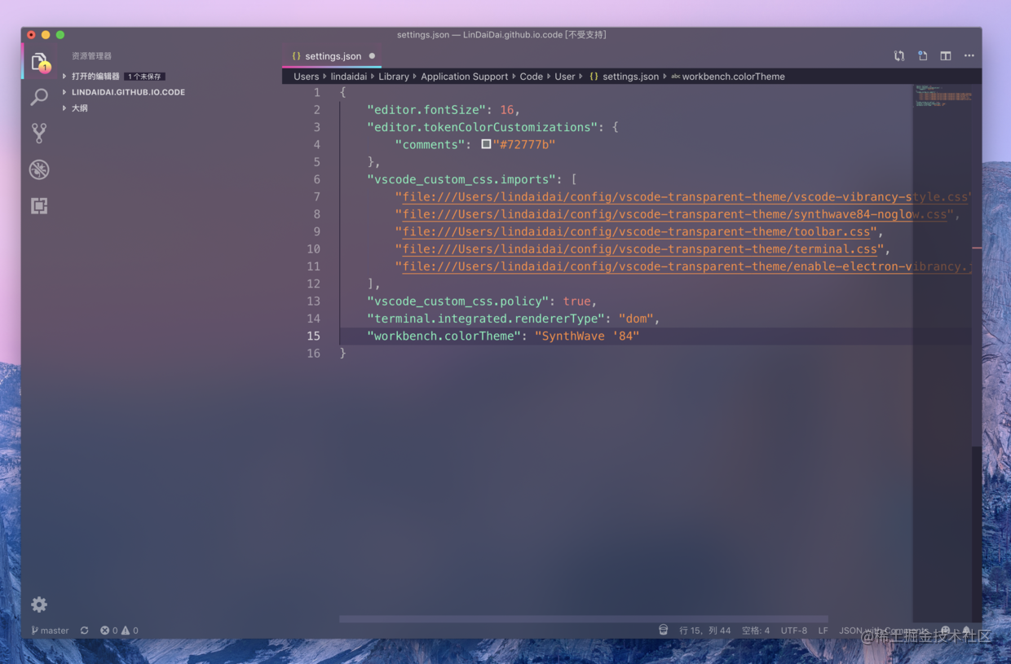The image size is (1011, 664).
Task: Click the Users breadcrumb segment
Action: click(x=306, y=77)
